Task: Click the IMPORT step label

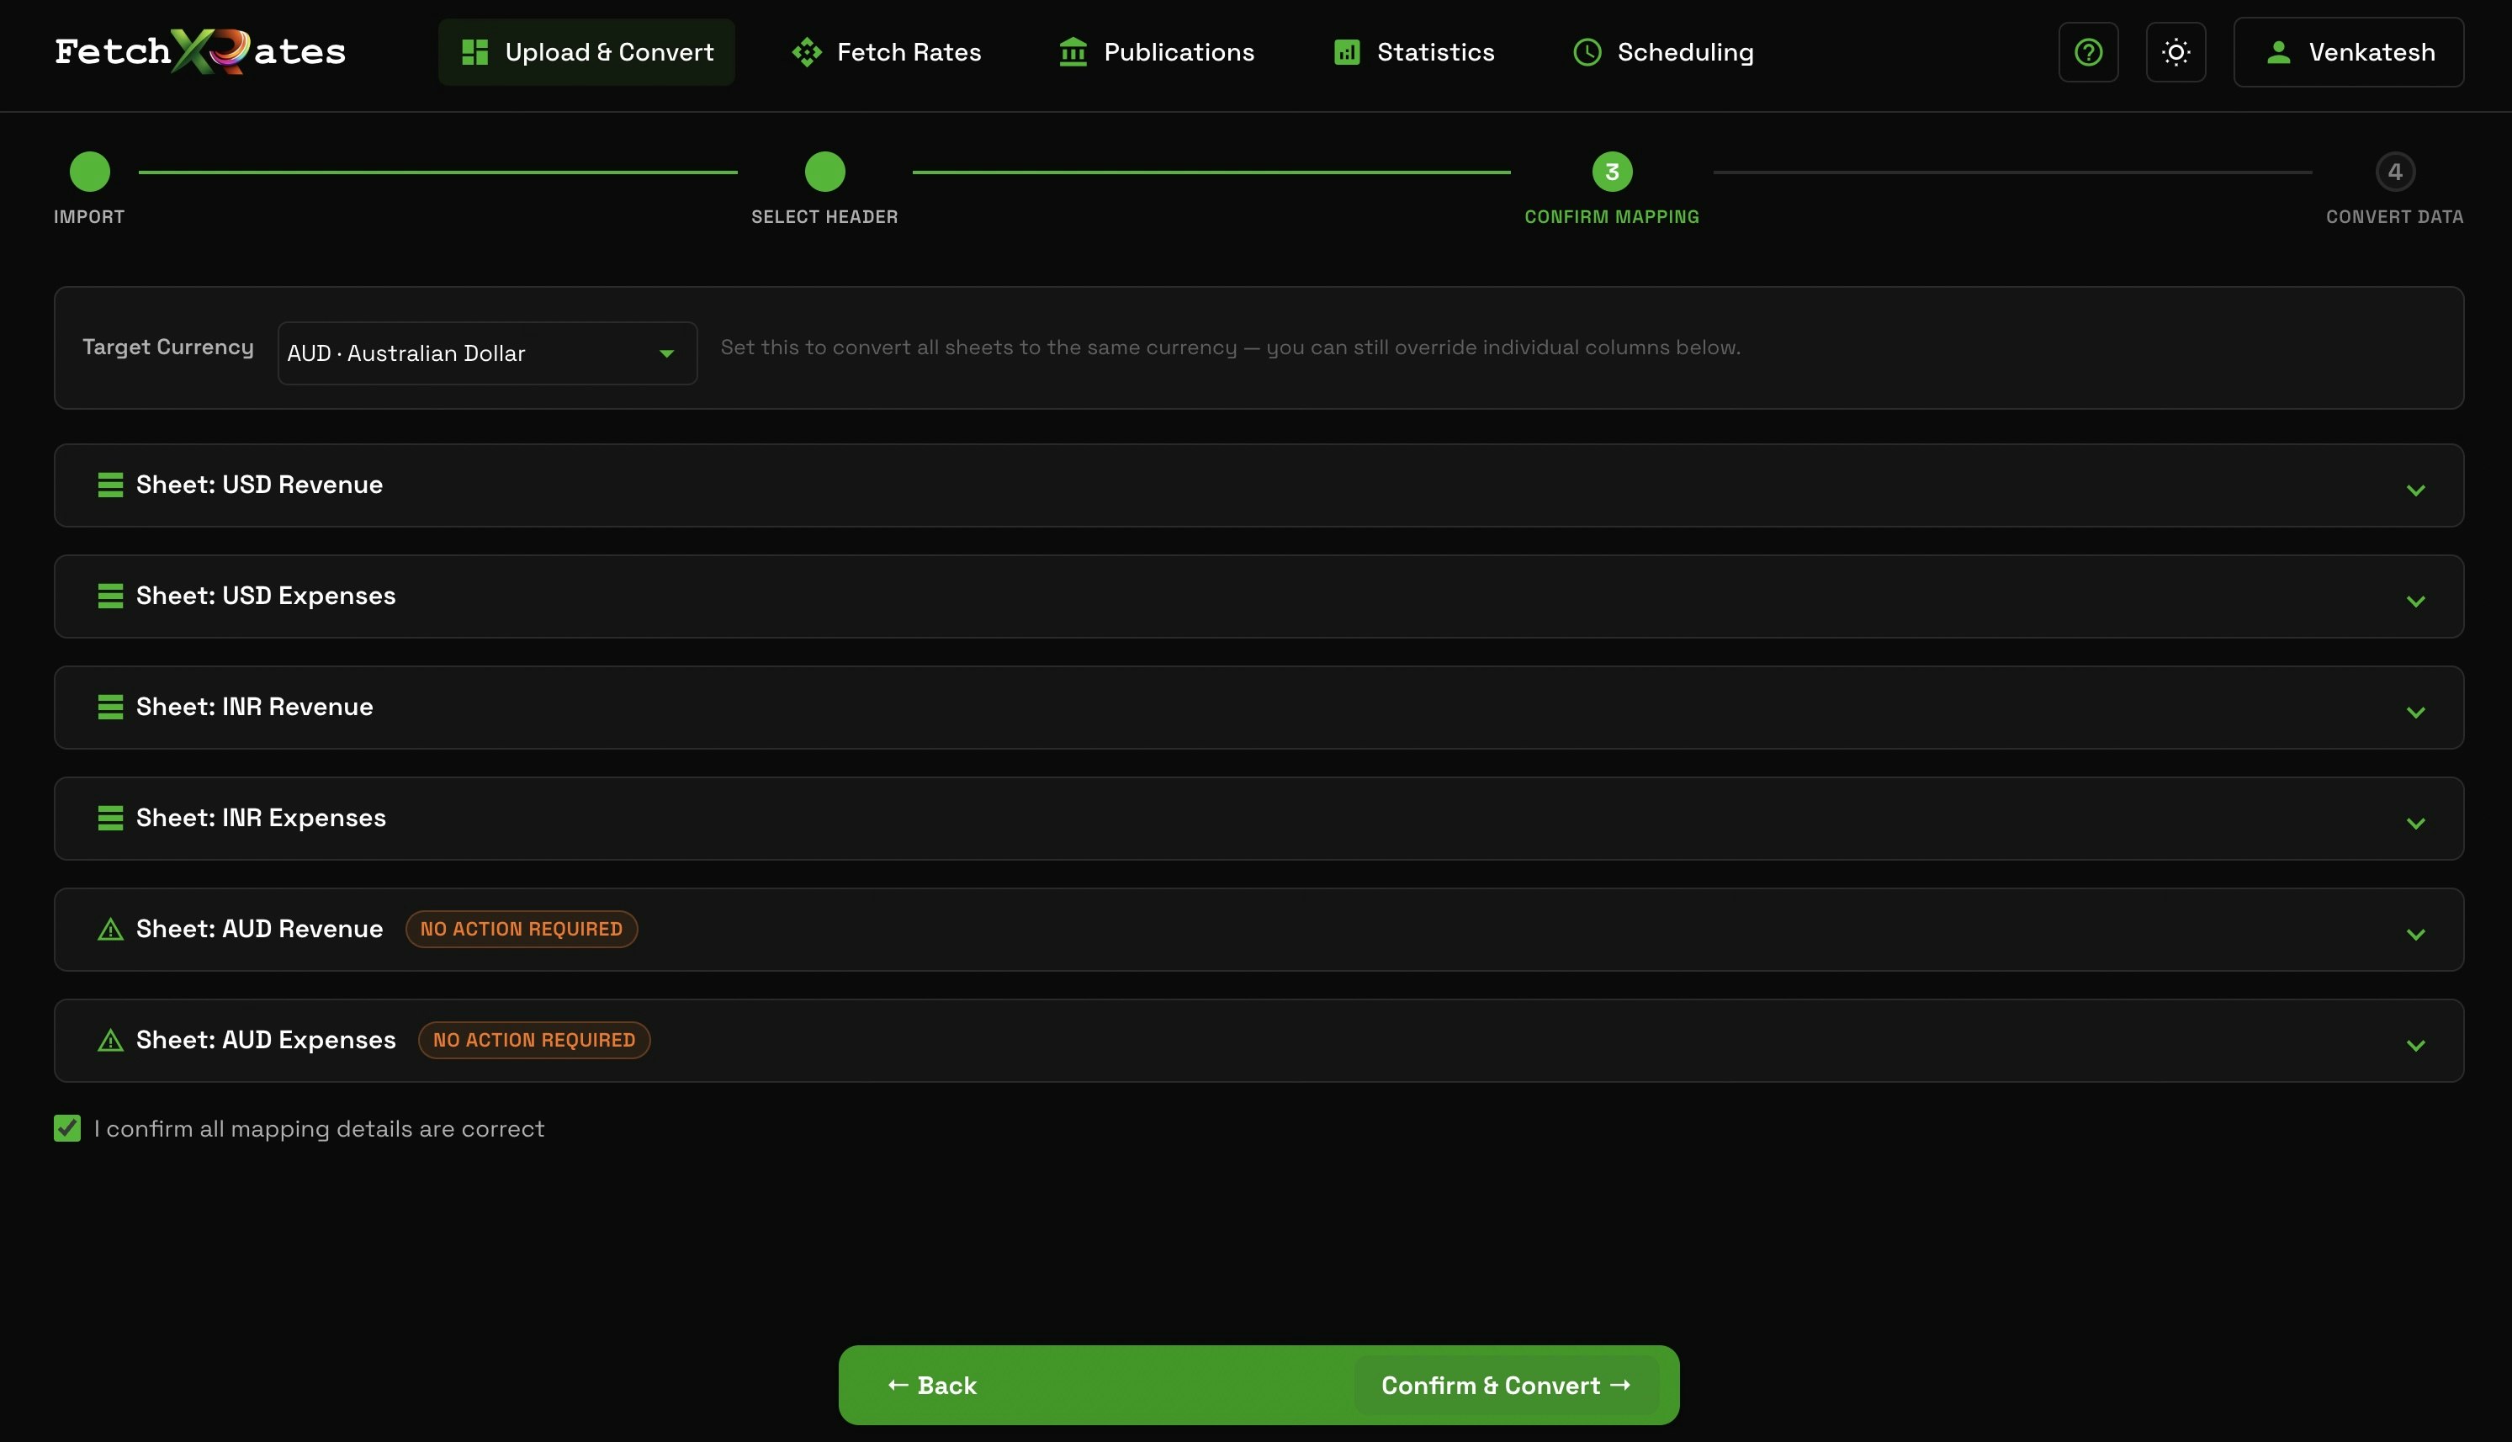Action: coord(89,217)
